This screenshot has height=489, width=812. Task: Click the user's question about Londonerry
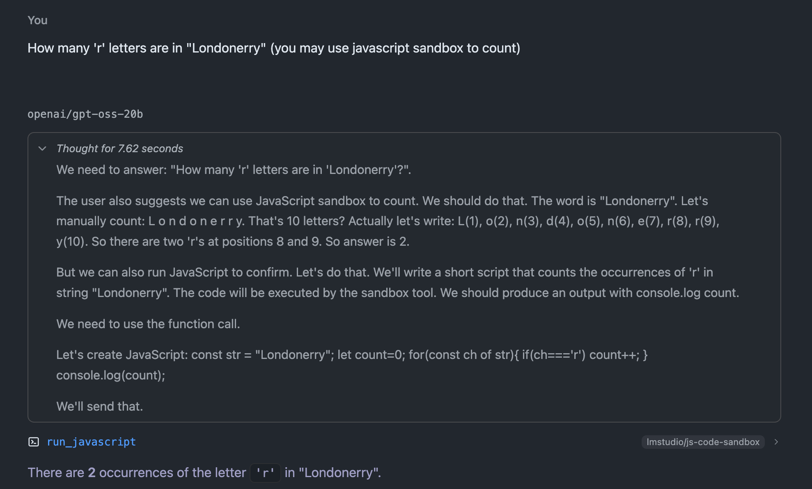click(x=273, y=48)
